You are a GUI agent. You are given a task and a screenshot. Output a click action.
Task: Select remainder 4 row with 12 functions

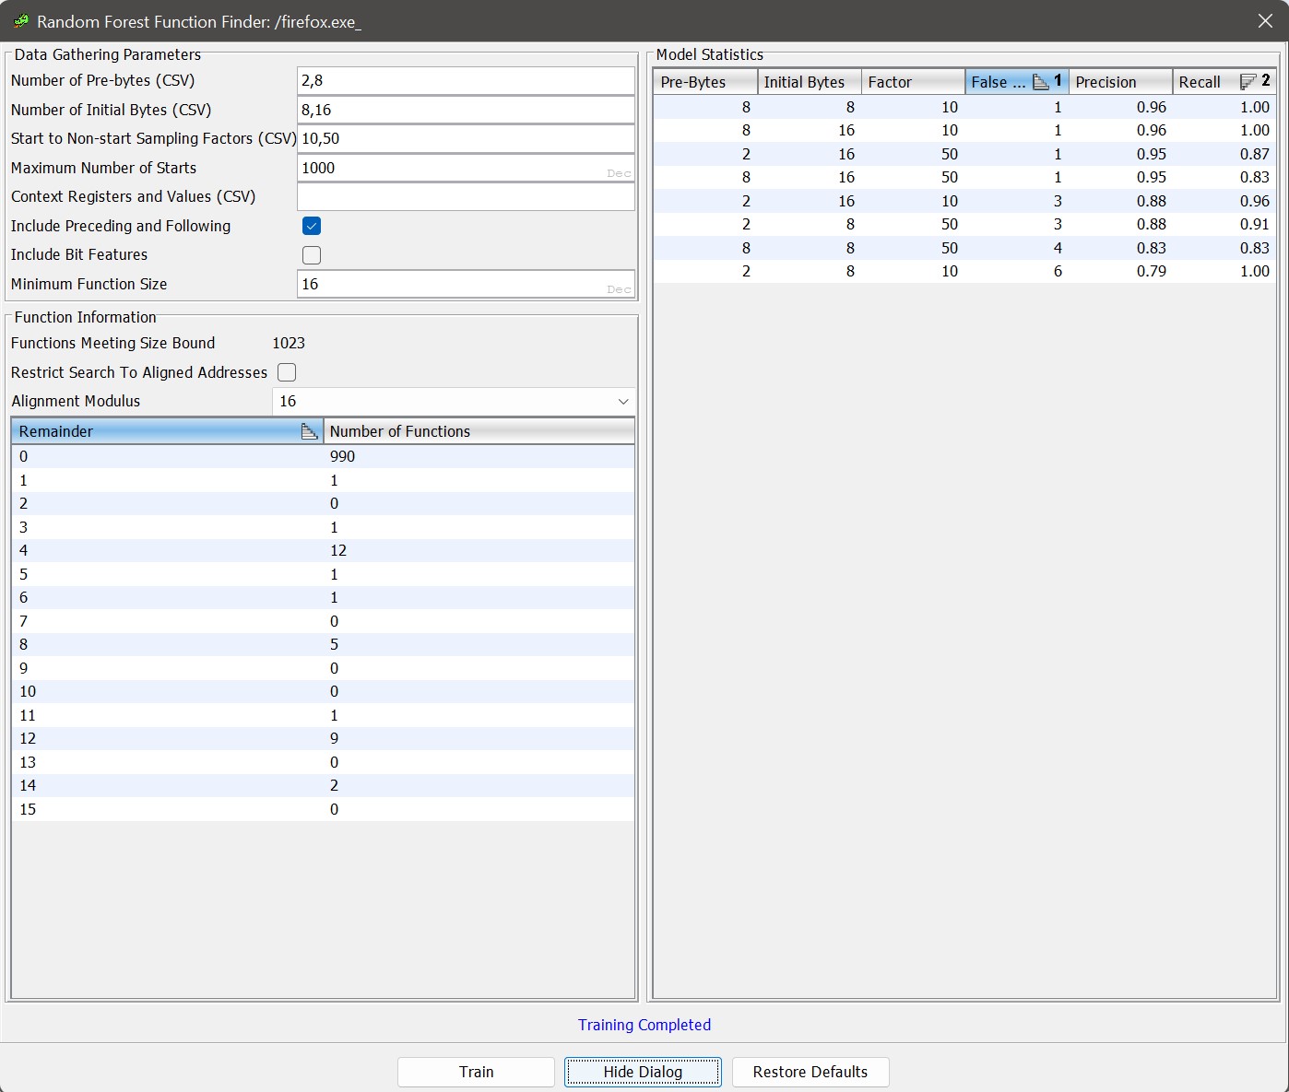coord(323,550)
